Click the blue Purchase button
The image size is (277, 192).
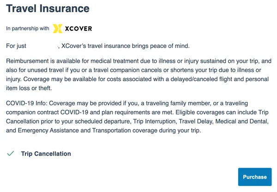click(255, 177)
